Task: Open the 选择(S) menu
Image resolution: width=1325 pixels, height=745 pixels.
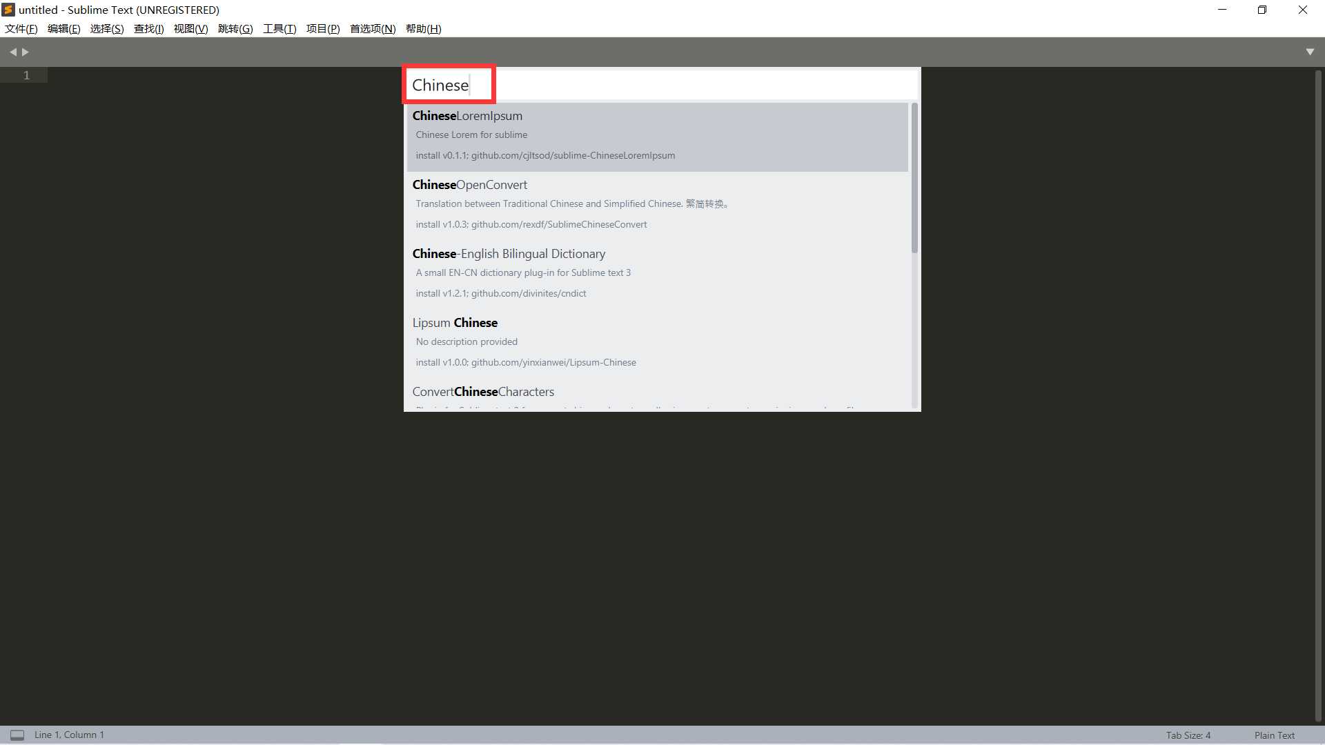Action: tap(107, 28)
